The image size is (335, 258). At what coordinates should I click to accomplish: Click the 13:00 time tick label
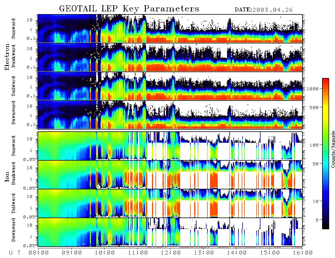point(204,253)
